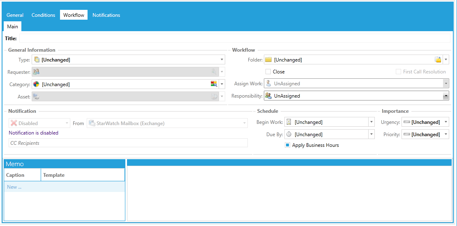Toggle the First Call Resolution checkbox
The image size is (457, 226).
click(x=398, y=71)
